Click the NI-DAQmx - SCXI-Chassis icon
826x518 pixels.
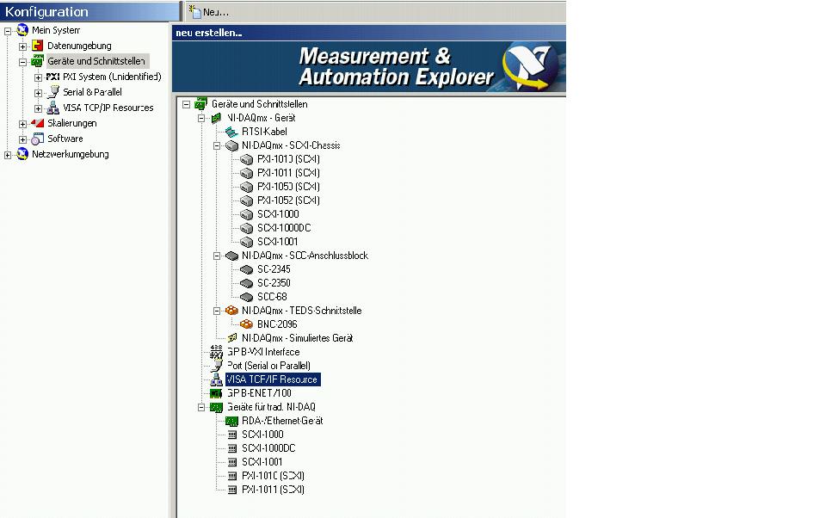(x=231, y=145)
